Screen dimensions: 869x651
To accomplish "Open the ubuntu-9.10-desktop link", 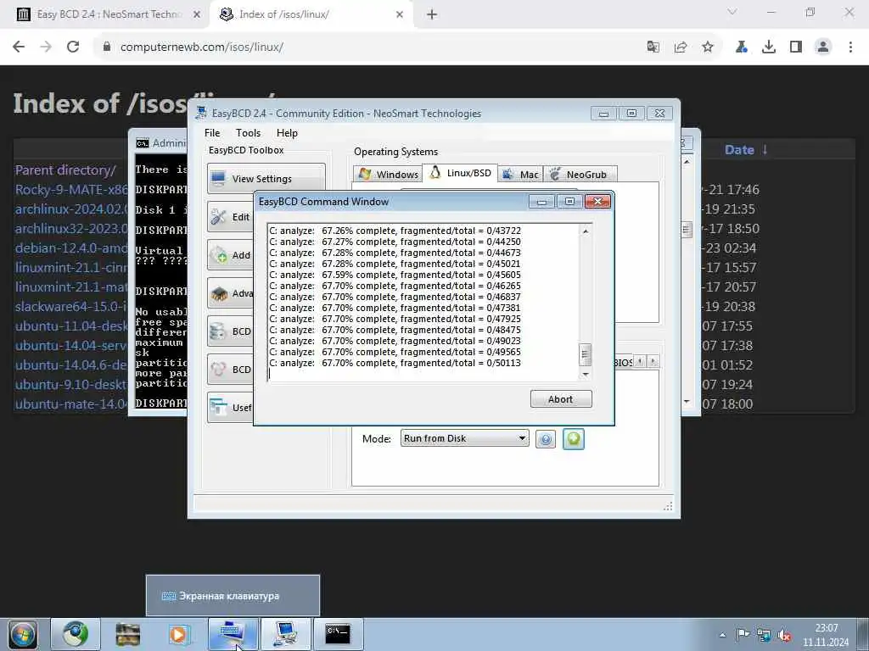I will pos(71,384).
